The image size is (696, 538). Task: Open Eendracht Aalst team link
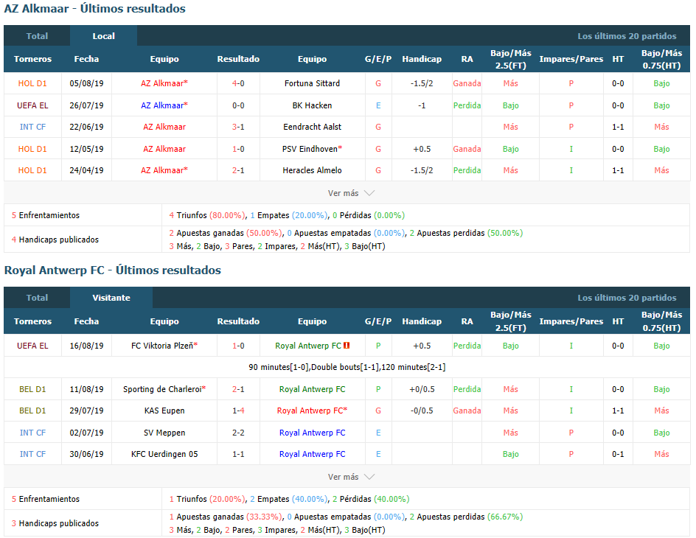[x=312, y=127]
